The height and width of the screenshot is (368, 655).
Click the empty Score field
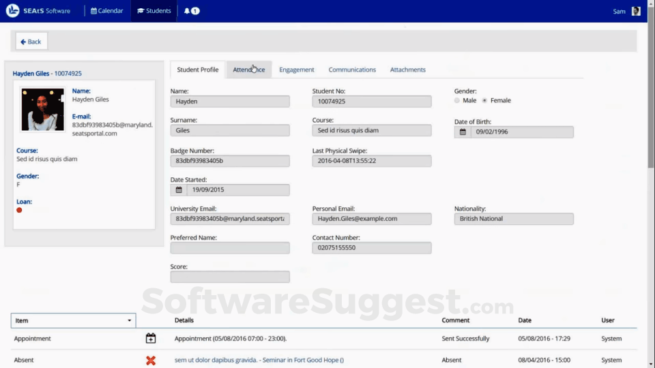pyautogui.click(x=230, y=277)
